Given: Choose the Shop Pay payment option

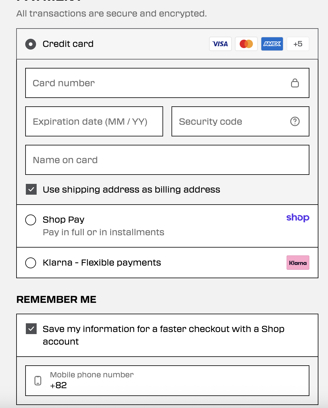Looking at the screenshot, I should tap(31, 220).
